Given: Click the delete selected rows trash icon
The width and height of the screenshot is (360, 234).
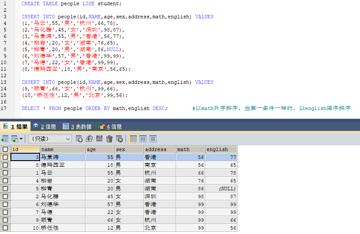Looking at the screenshot, I should click(x=109, y=139).
